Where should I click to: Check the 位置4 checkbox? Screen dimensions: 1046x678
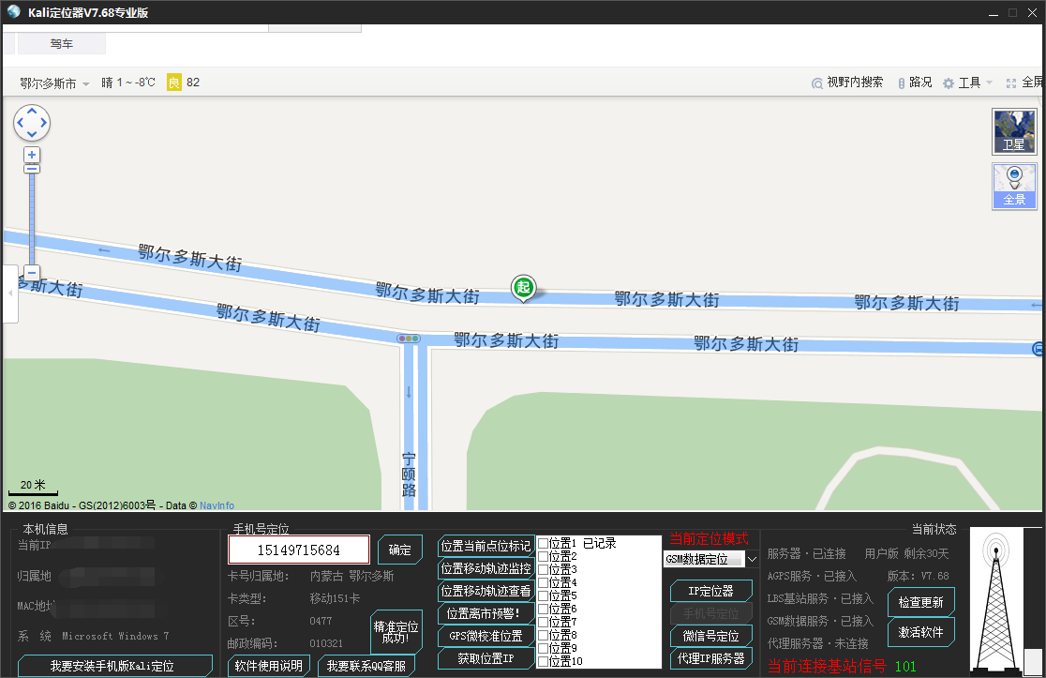[544, 582]
